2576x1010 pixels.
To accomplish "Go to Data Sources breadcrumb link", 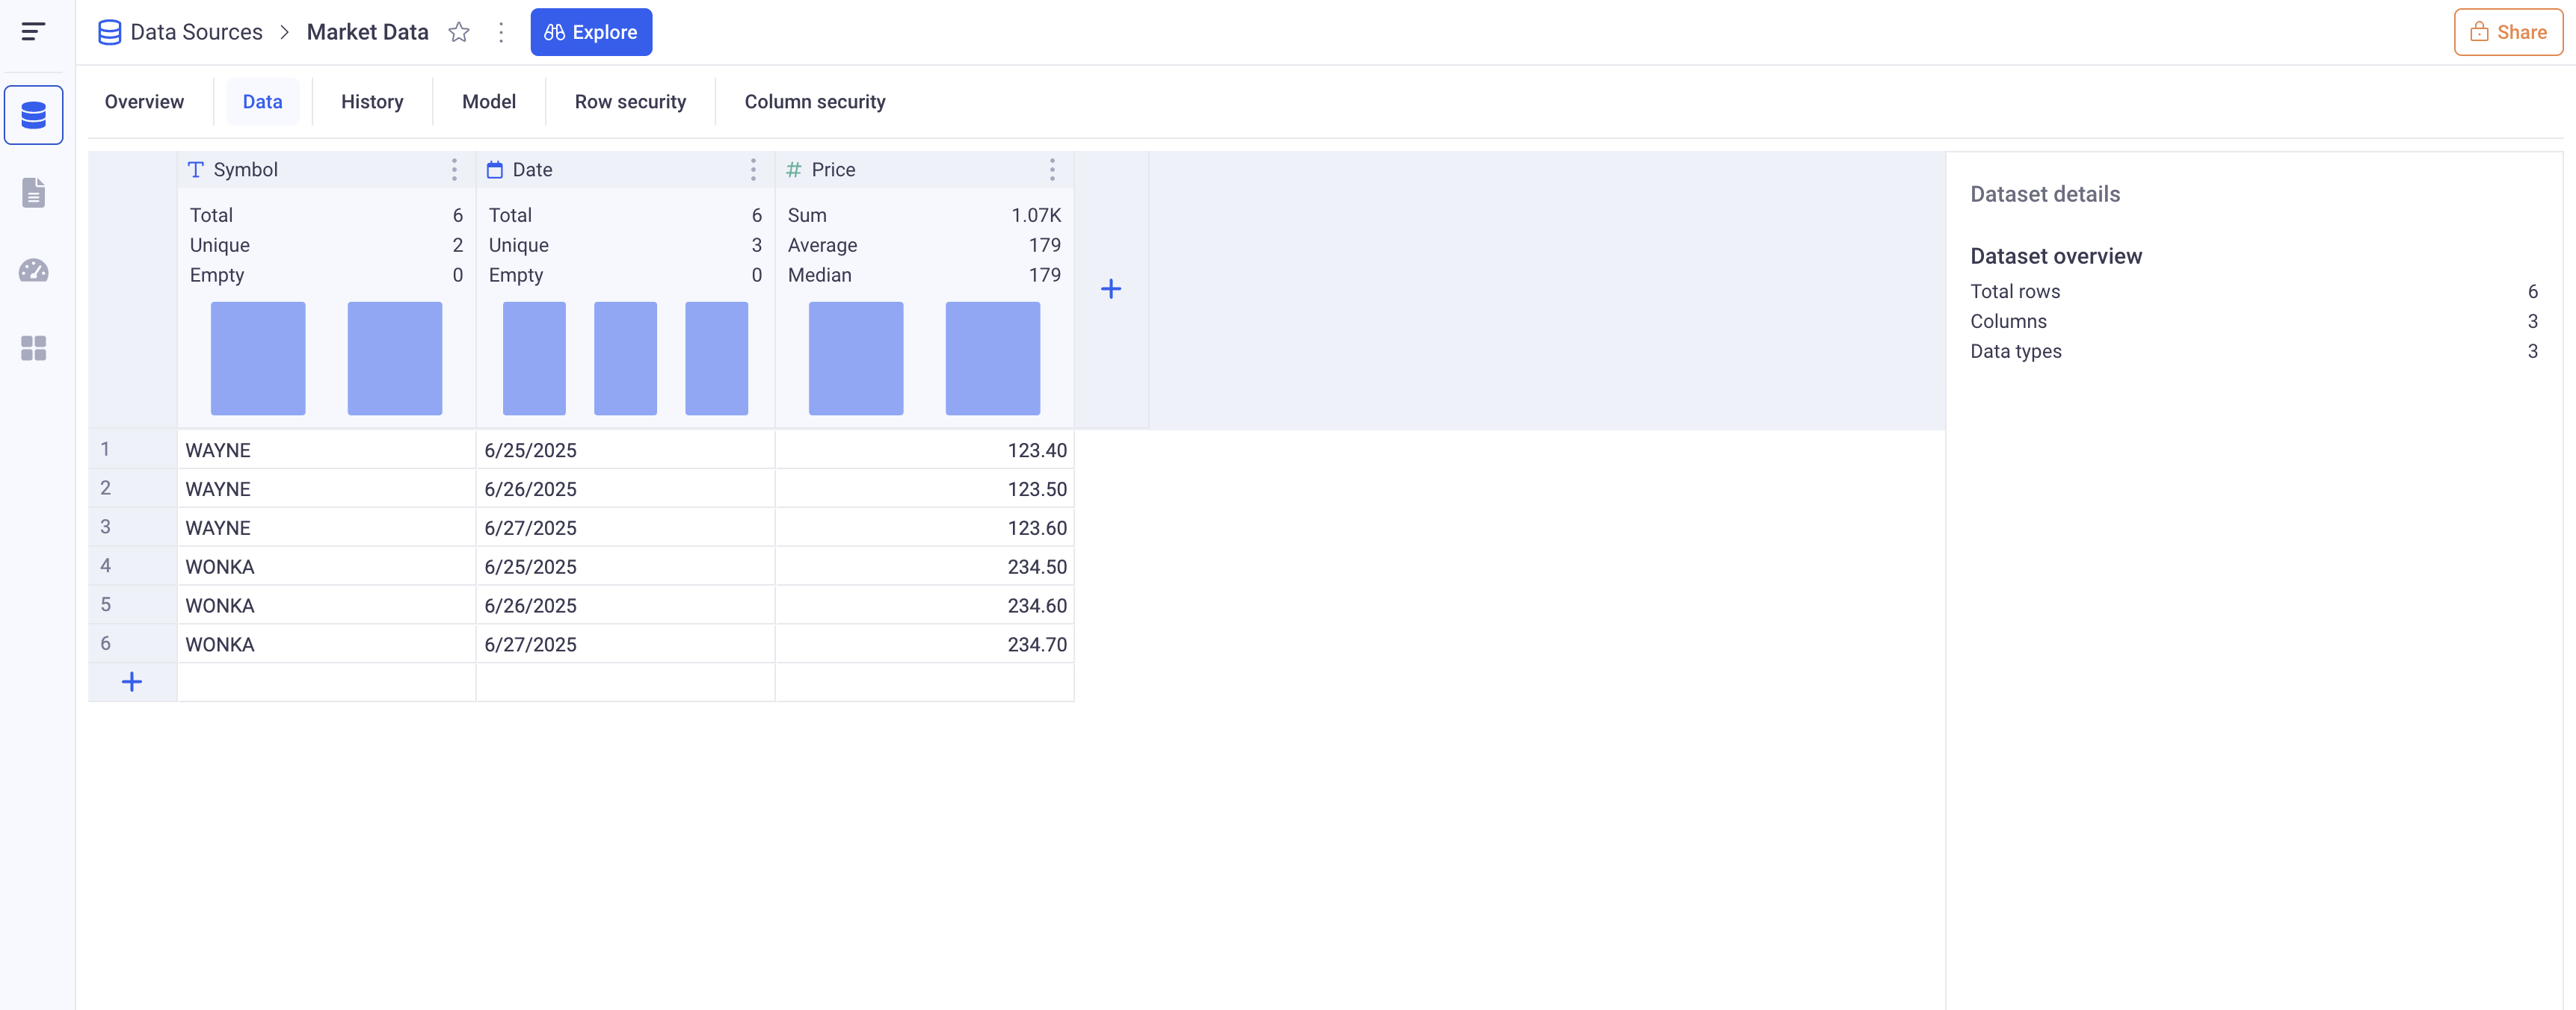I will pos(196,32).
